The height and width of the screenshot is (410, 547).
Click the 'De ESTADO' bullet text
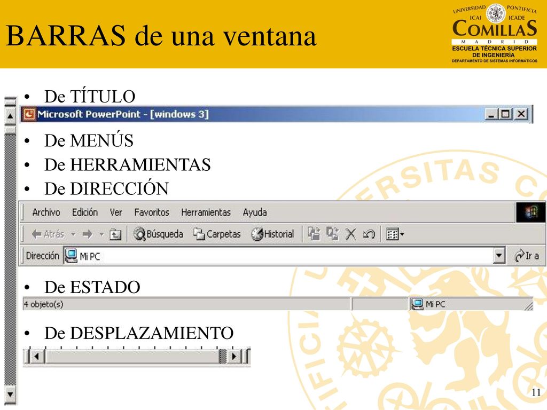(x=92, y=287)
